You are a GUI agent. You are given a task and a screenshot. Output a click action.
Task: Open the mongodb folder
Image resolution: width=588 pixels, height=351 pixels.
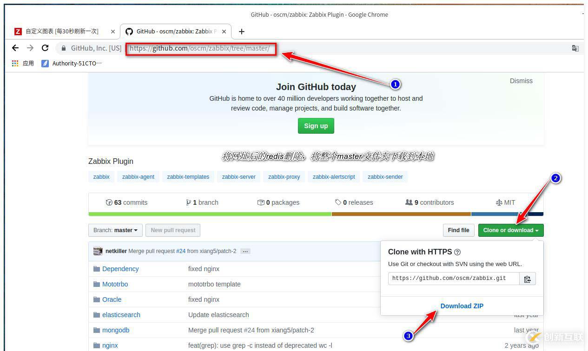[116, 330]
